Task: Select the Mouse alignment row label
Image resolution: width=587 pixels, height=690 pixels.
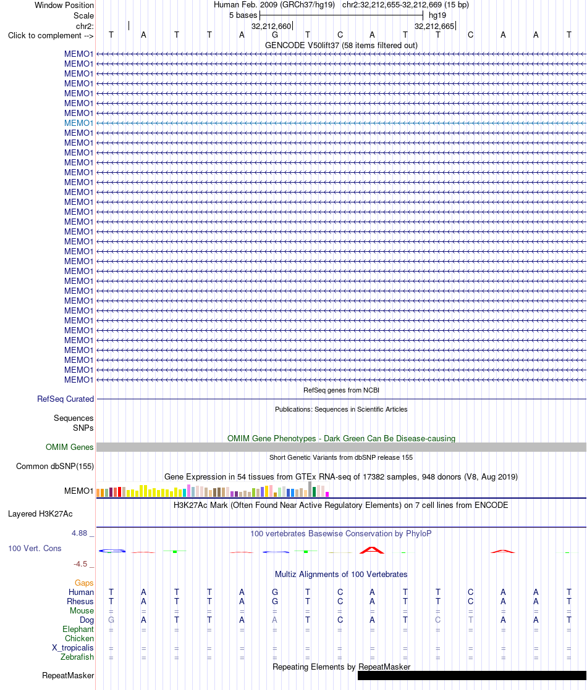Action: click(82, 611)
